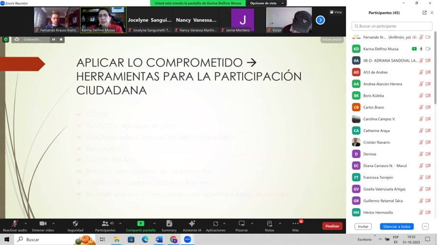Image resolution: width=437 pixels, height=245 pixels.
Task: Open the Summary tool
Action: pos(169,224)
